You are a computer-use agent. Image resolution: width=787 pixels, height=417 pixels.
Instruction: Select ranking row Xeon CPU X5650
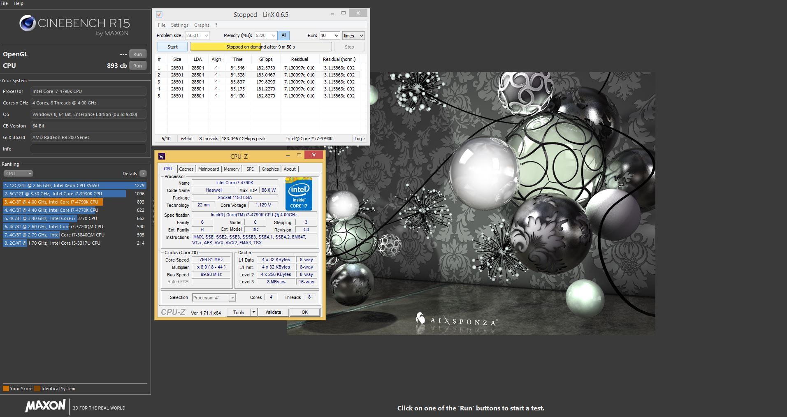click(x=74, y=185)
